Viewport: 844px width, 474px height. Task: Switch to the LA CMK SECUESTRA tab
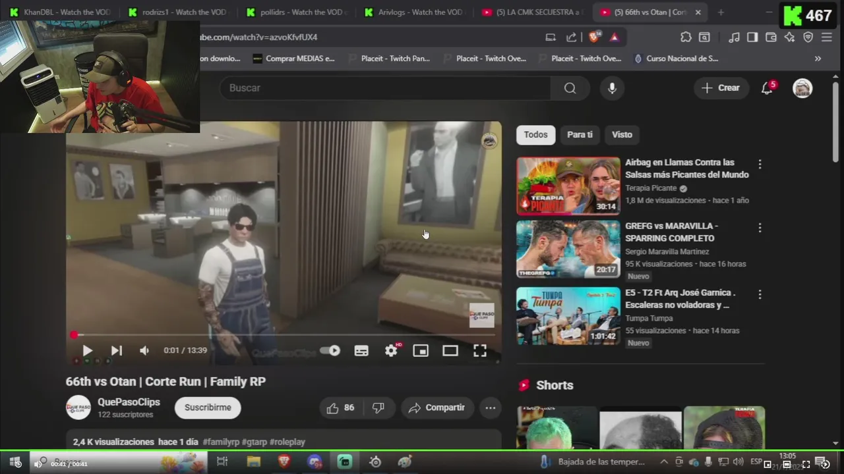click(x=533, y=12)
